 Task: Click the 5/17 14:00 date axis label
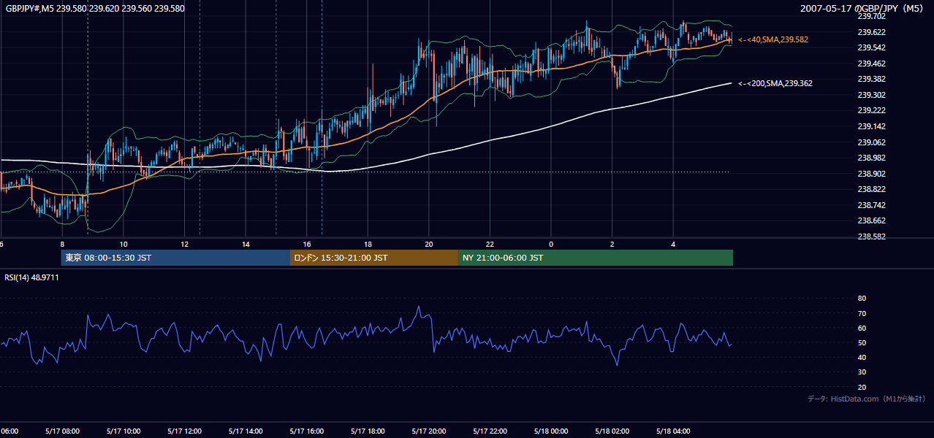(x=246, y=431)
